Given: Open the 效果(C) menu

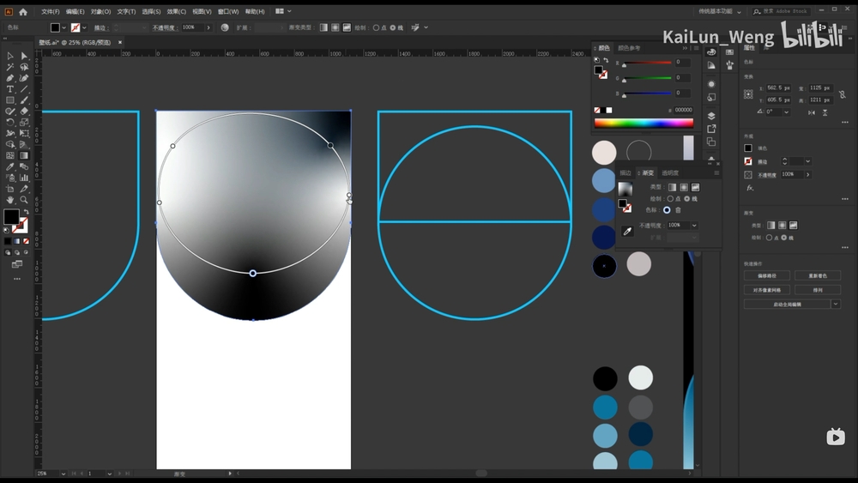Looking at the screenshot, I should point(176,11).
